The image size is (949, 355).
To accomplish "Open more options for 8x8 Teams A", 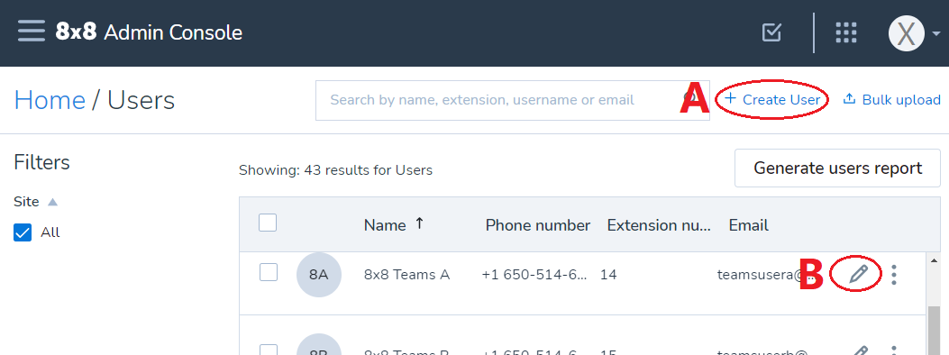I will pos(894,275).
